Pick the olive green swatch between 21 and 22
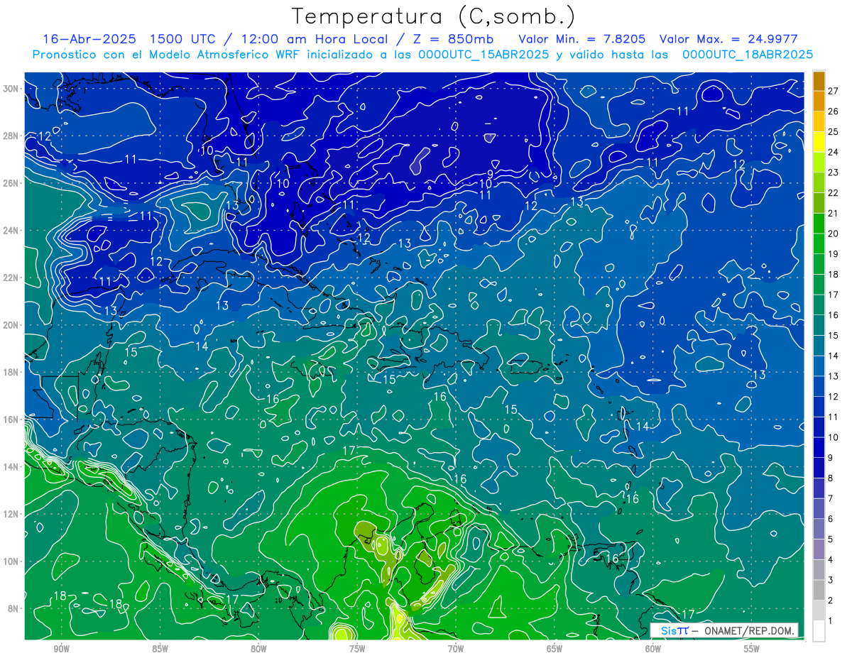This screenshot has width=852, height=658. tap(819, 203)
